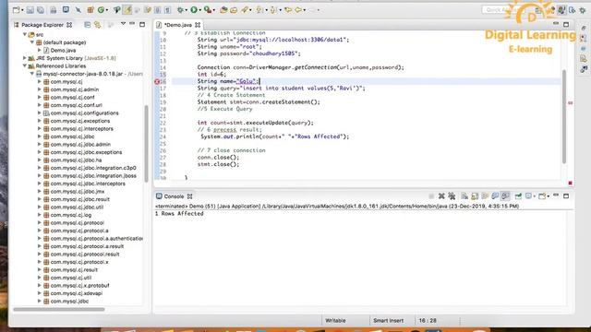Toggle Pin Console button
591x332 pixels.
pos(518,196)
